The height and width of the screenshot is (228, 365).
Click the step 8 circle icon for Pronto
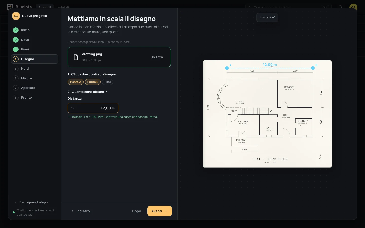pos(16,98)
